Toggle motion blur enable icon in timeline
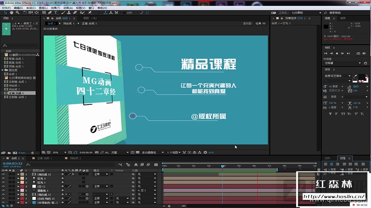This screenshot has height=208, width=371. (148, 165)
